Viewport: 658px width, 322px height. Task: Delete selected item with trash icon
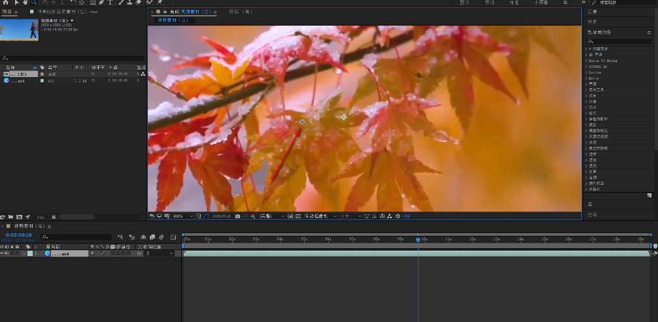coord(54,217)
